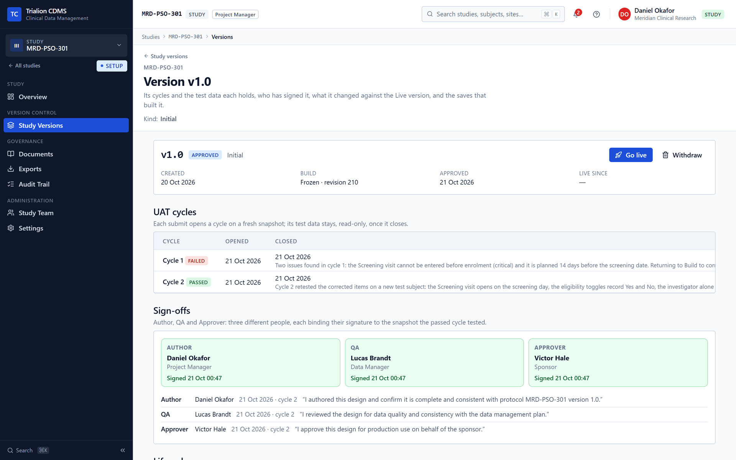Open Overview in the sidebar
The width and height of the screenshot is (736, 460).
tap(66, 97)
